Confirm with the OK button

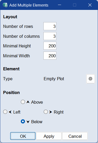click(23, 136)
